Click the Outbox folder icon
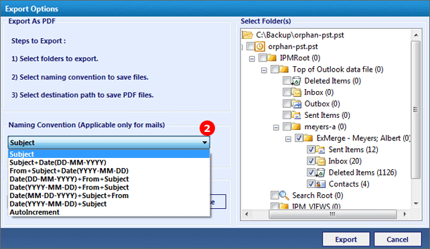Viewport: 430px width, 249px height. click(296, 104)
